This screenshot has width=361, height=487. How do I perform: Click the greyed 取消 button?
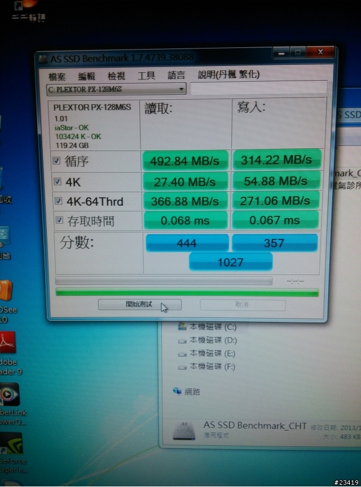tap(243, 305)
